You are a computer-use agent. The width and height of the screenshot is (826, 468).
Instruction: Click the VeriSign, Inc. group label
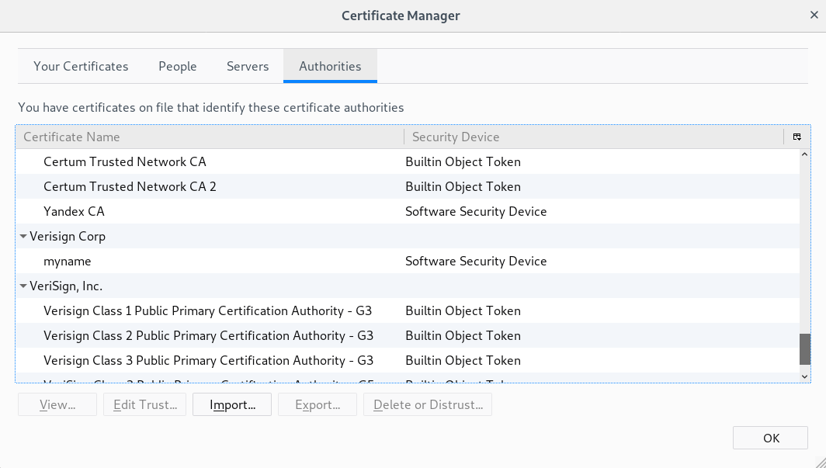click(x=66, y=286)
